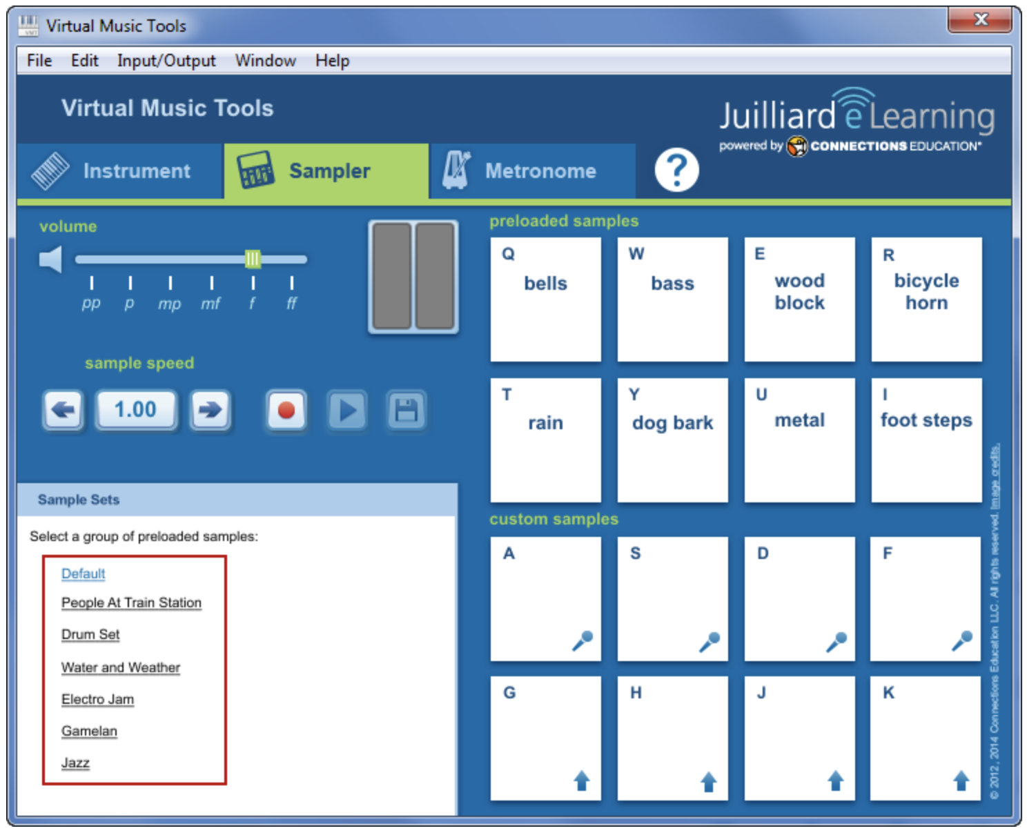Decrease sample speed with left arrow
Image resolution: width=1027 pixels, height=835 pixels.
click(63, 411)
